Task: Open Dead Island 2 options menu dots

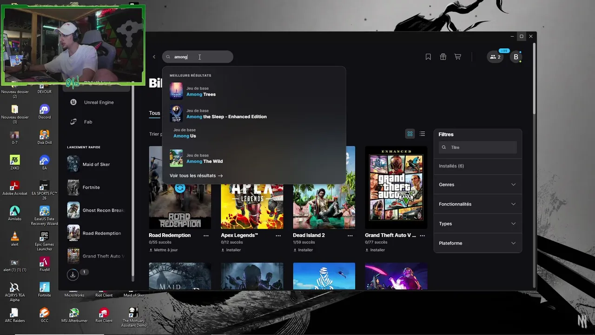Action: click(350, 235)
